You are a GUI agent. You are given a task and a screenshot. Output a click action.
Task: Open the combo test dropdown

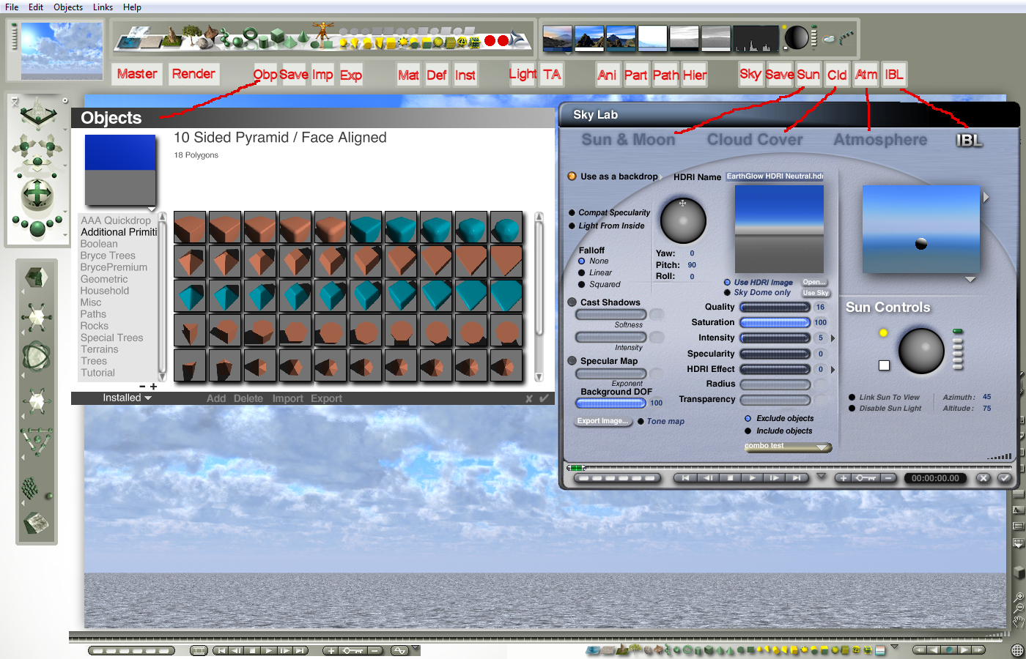pyautogui.click(x=788, y=447)
